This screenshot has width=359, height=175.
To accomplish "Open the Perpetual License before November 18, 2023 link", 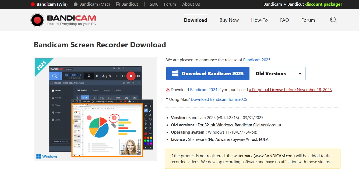I will [x=290, y=90].
